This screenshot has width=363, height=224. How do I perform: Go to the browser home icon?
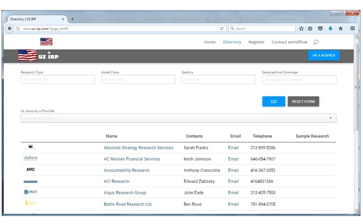(341, 29)
